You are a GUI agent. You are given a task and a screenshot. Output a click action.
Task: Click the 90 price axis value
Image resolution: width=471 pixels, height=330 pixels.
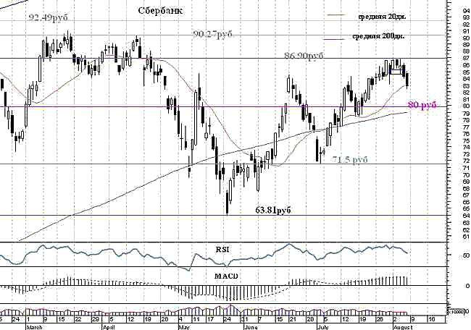point(466,38)
